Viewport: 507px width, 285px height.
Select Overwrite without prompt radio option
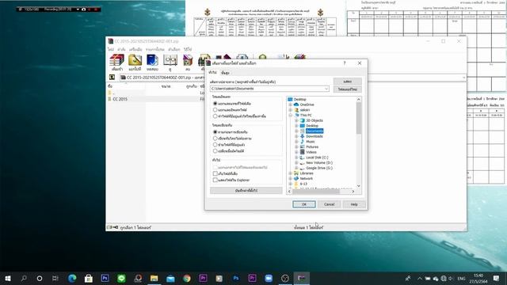point(215,139)
